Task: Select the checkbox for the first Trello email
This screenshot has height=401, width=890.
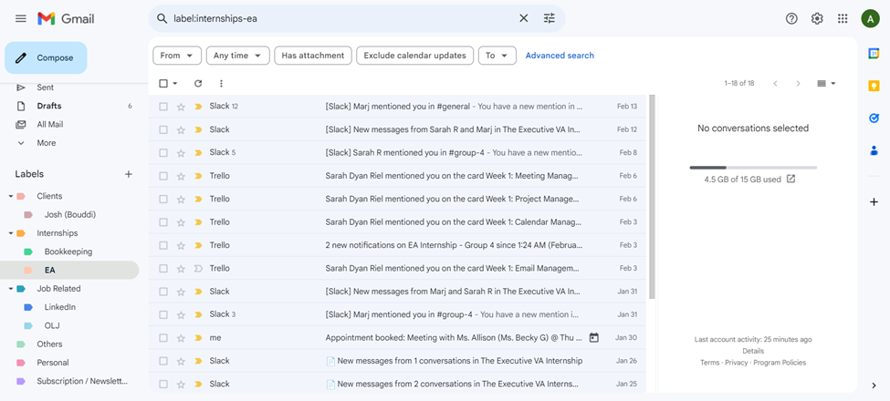Action: pyautogui.click(x=163, y=176)
